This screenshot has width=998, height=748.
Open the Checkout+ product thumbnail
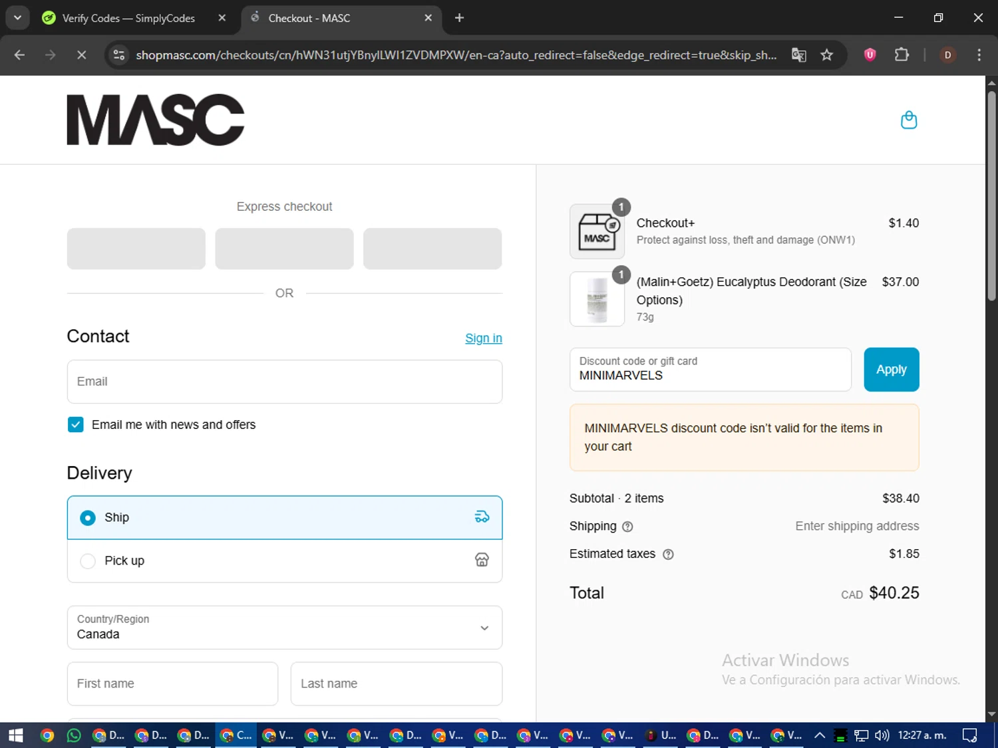[x=597, y=231]
